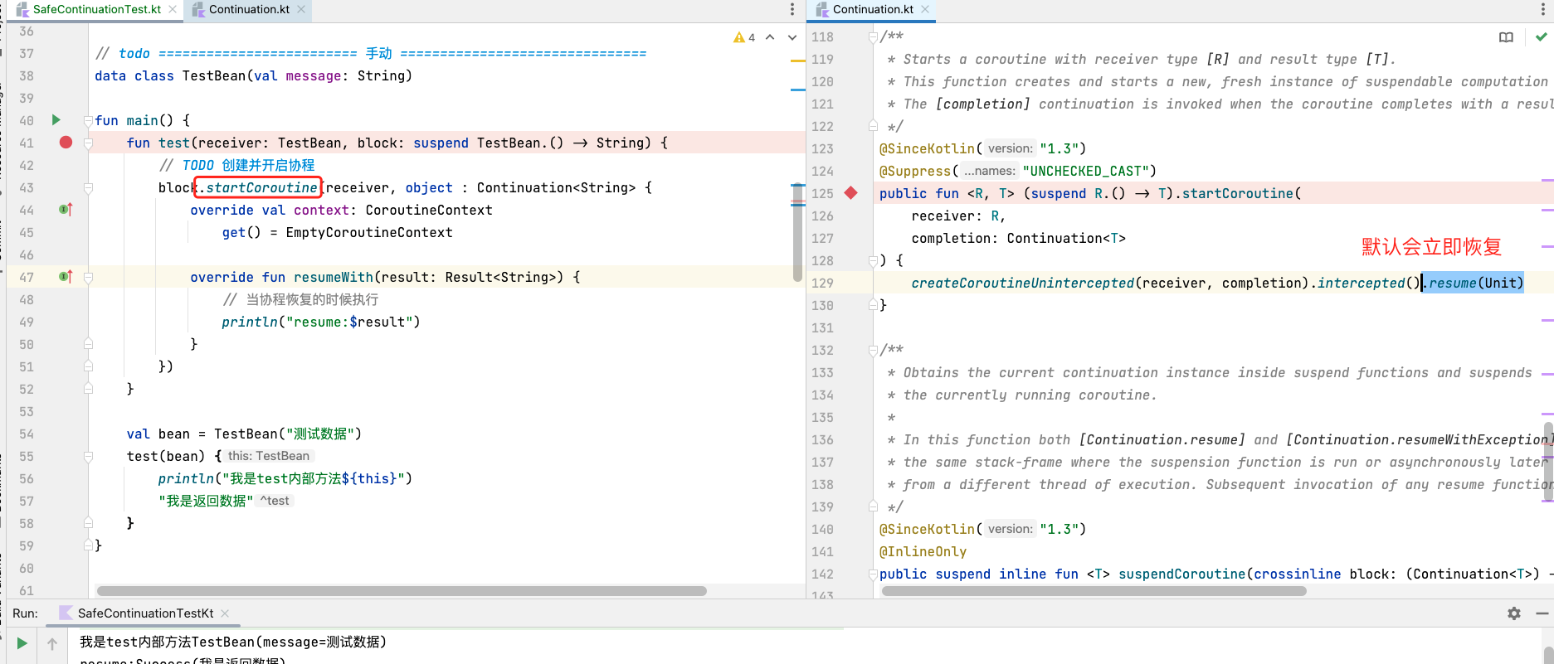Click right editor horizontal scrollbar
Screen dimensions: 1554x664
pos(1094,591)
